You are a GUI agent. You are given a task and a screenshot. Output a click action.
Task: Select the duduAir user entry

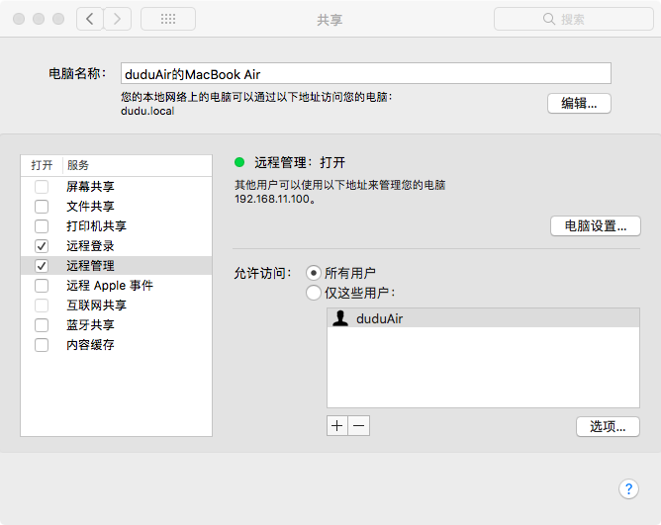483,318
